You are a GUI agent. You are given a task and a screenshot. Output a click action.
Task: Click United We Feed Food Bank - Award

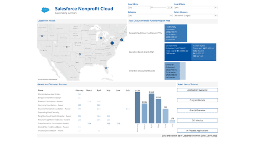point(53,127)
